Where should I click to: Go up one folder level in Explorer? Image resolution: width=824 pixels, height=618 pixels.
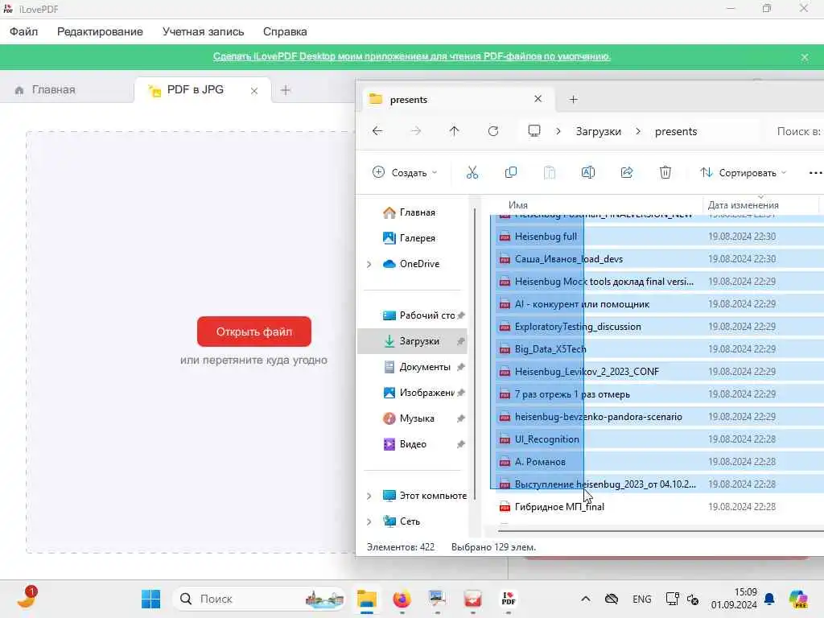tap(454, 131)
